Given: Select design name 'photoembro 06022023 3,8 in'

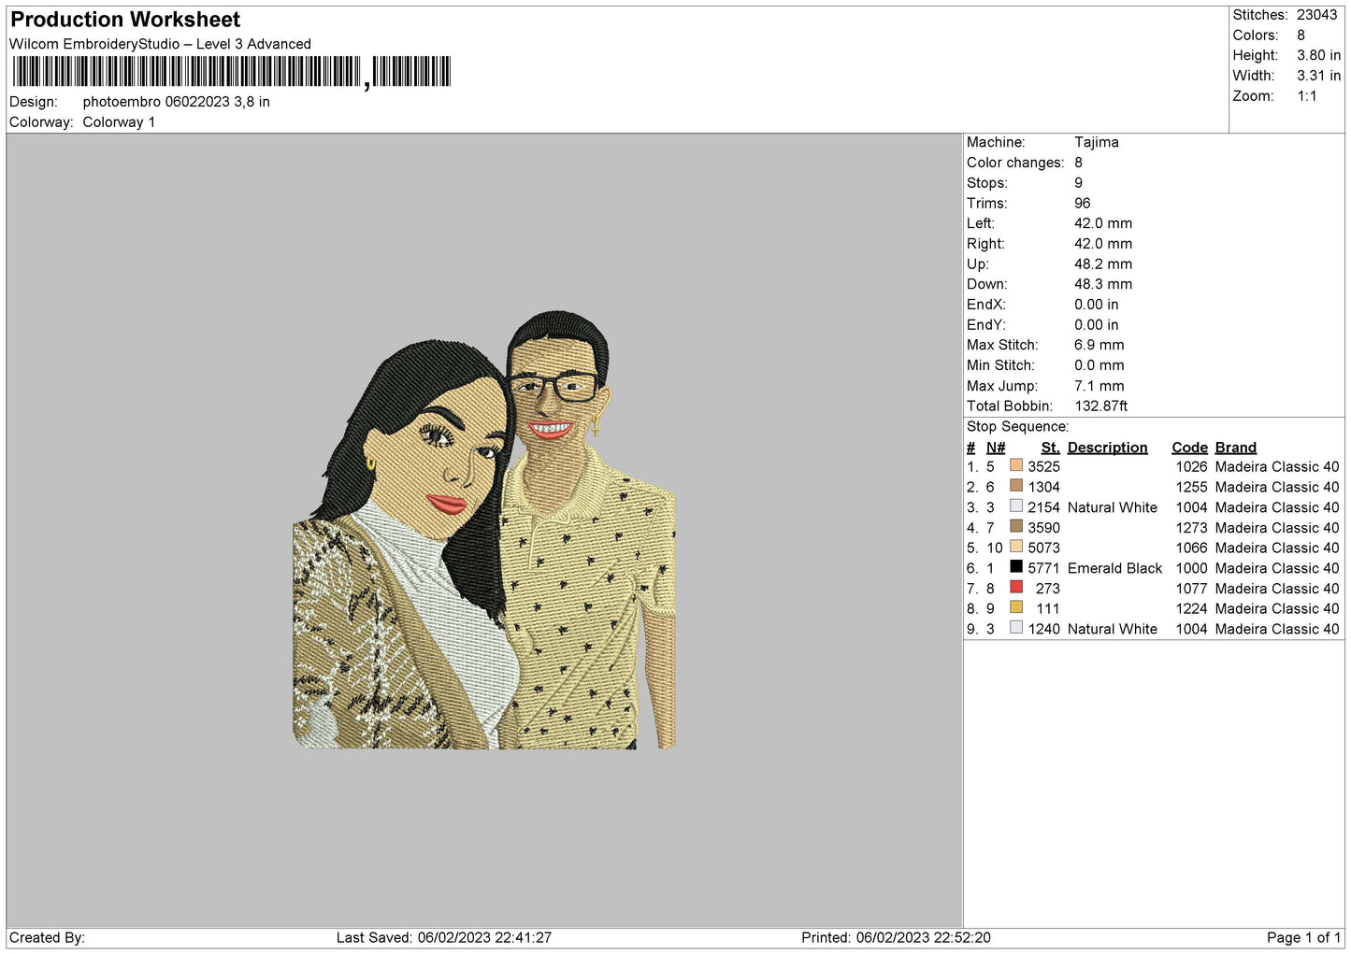Looking at the screenshot, I should tap(176, 102).
